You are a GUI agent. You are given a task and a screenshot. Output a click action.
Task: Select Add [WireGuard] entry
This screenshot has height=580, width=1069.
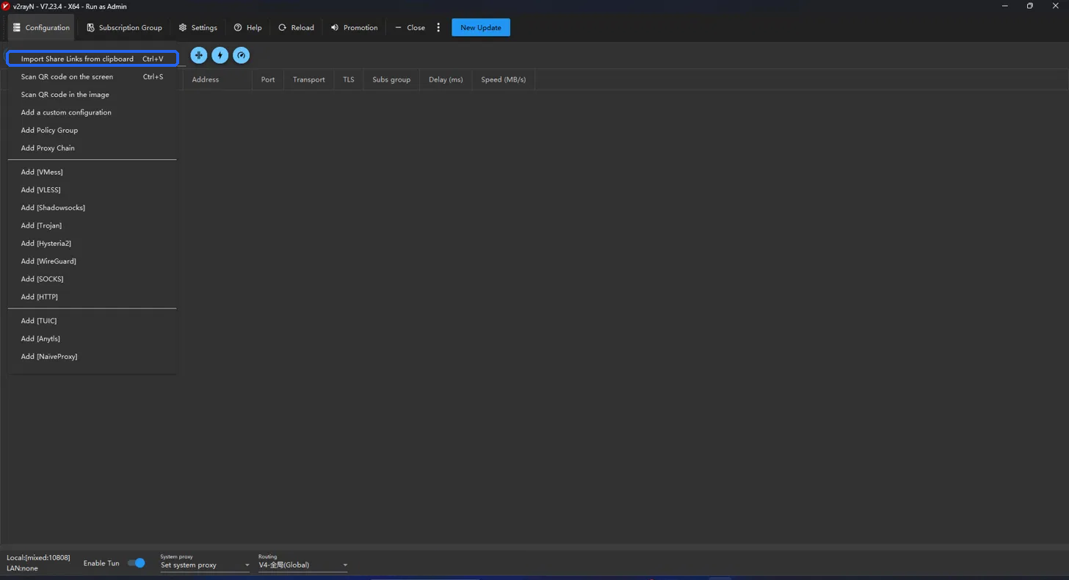pyautogui.click(x=92, y=261)
